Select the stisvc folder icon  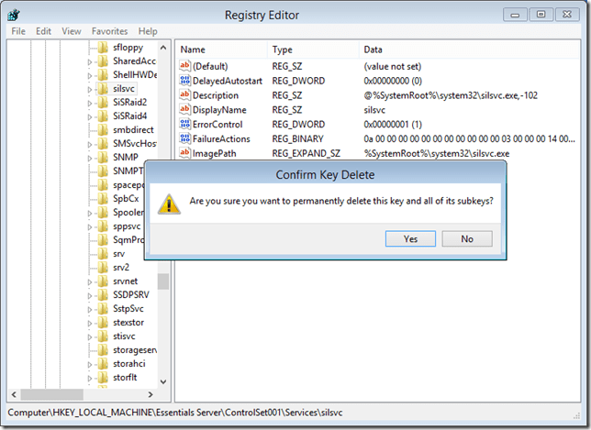[x=103, y=336]
